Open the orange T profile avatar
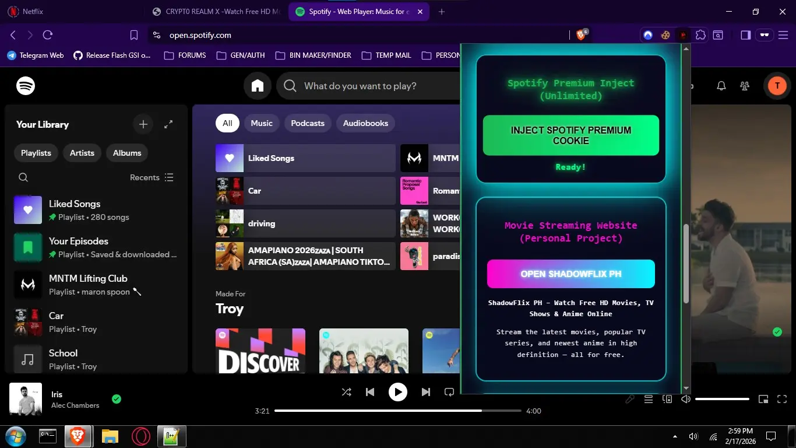Screen dimensions: 796x448 point(777,86)
